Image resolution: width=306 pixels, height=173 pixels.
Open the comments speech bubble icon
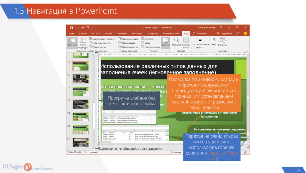(x=237, y=33)
